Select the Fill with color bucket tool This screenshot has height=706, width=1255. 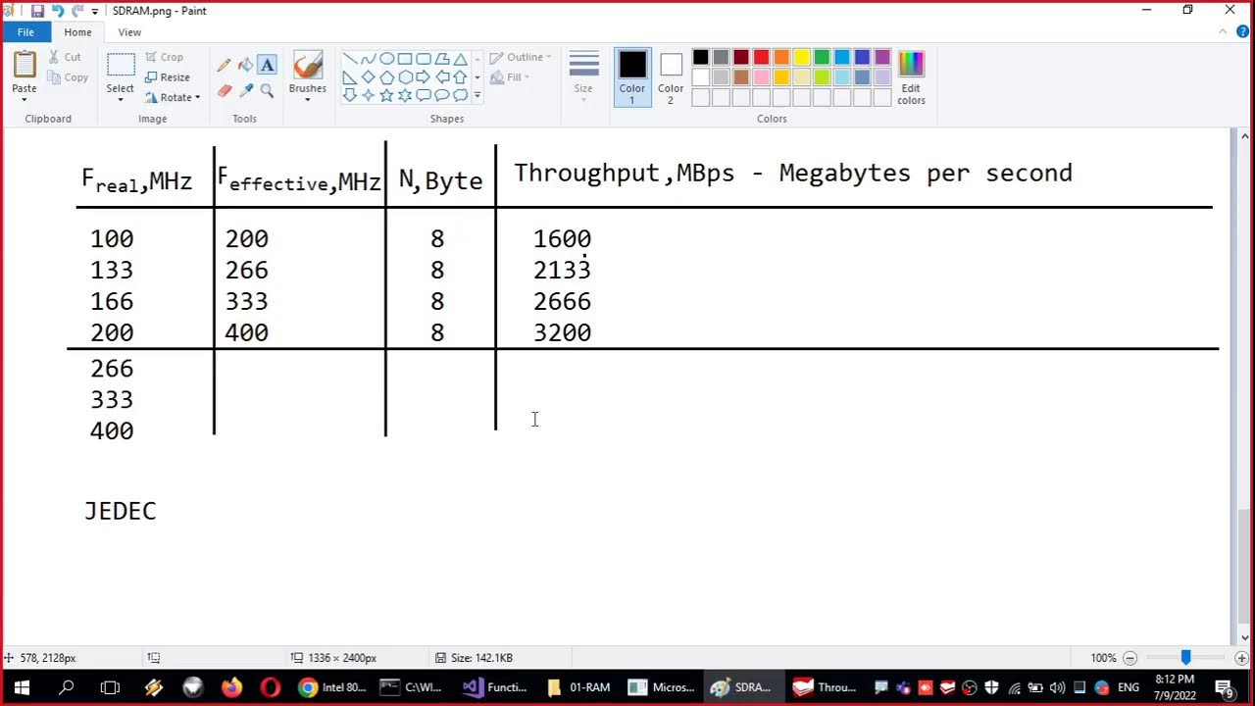click(x=245, y=65)
